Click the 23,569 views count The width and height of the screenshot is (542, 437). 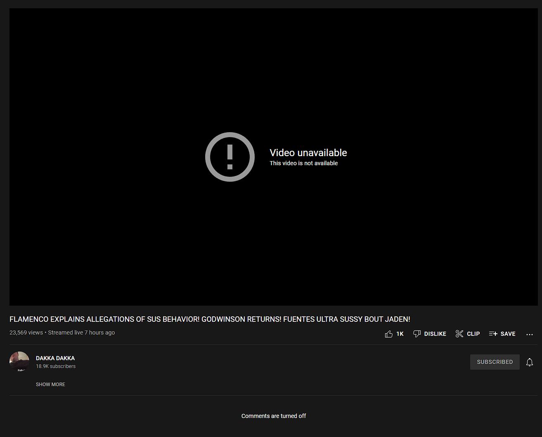26,332
